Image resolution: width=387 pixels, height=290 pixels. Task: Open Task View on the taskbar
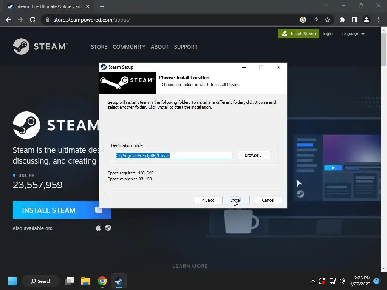click(69, 281)
